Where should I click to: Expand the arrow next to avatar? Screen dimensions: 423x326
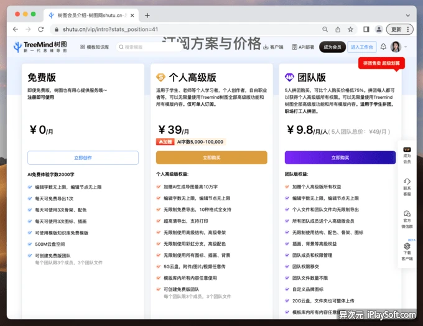[406, 47]
